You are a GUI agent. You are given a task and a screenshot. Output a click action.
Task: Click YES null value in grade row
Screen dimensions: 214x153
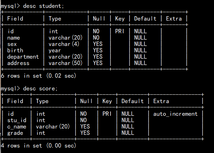coord(85,133)
